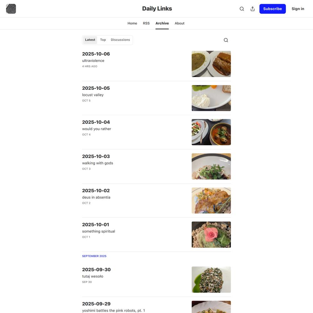Click the Sign in link
The height and width of the screenshot is (313, 313).
(298, 9)
